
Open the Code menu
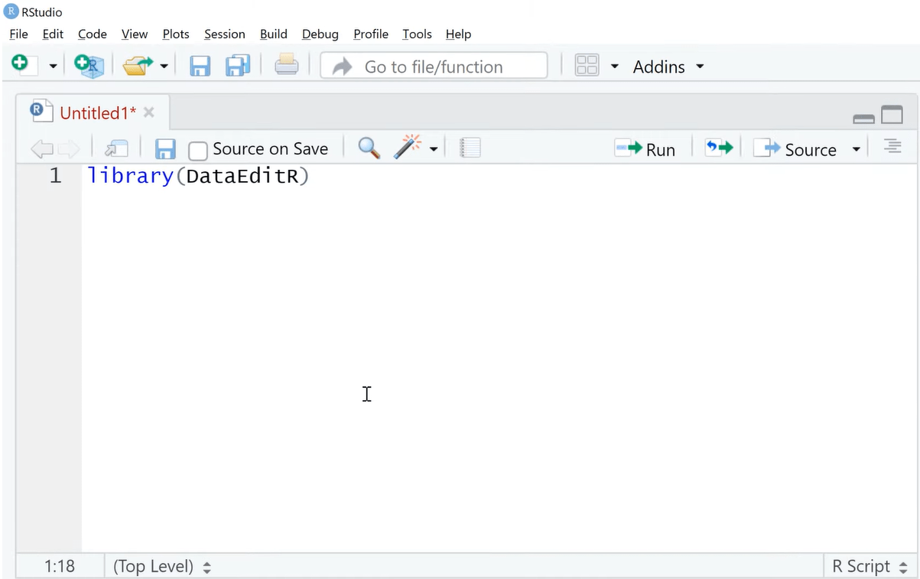(x=93, y=34)
